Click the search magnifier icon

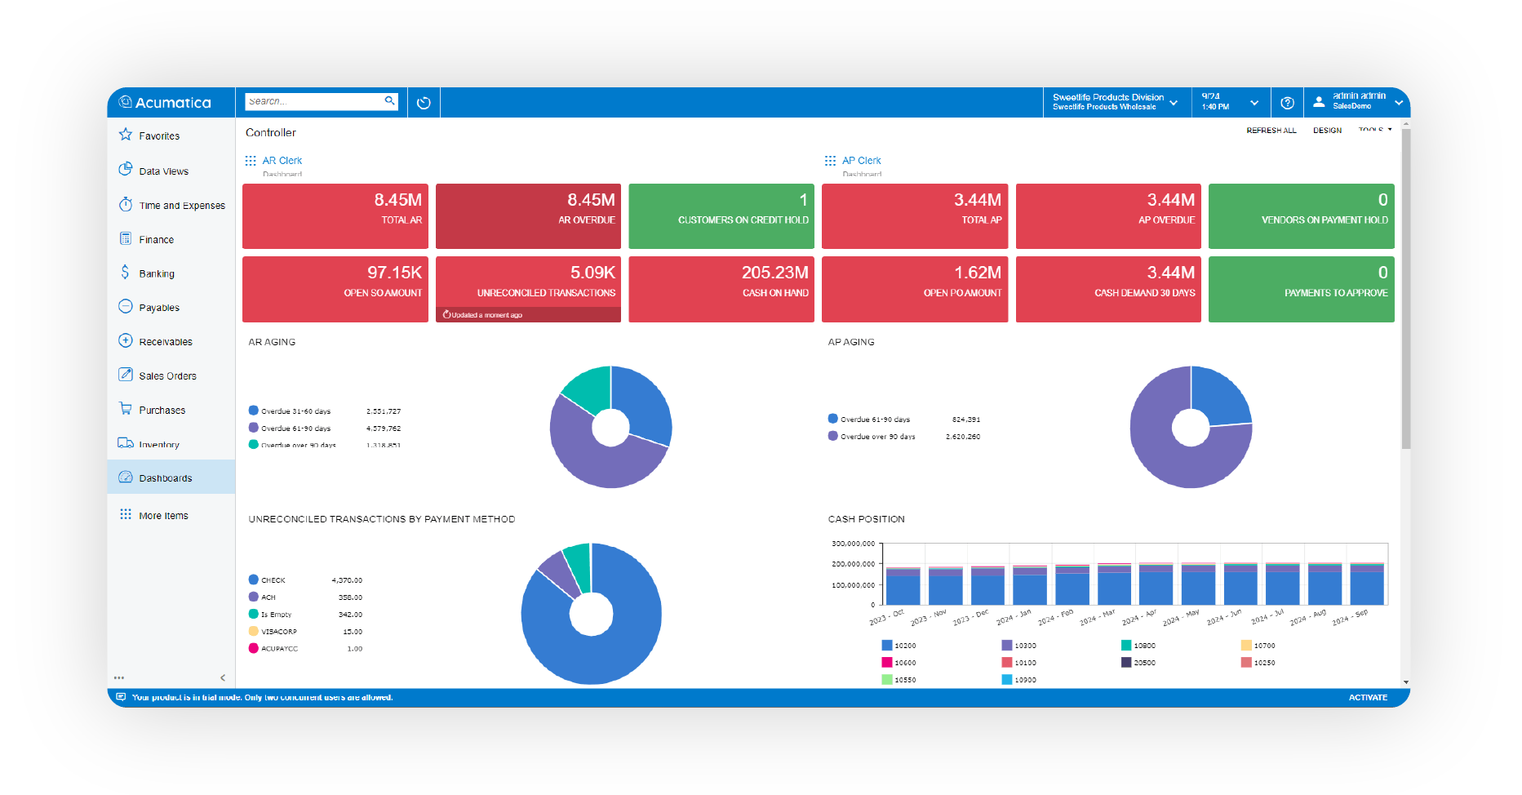point(390,100)
